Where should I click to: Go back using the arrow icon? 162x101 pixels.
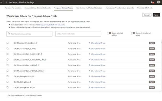click(1, 2)
